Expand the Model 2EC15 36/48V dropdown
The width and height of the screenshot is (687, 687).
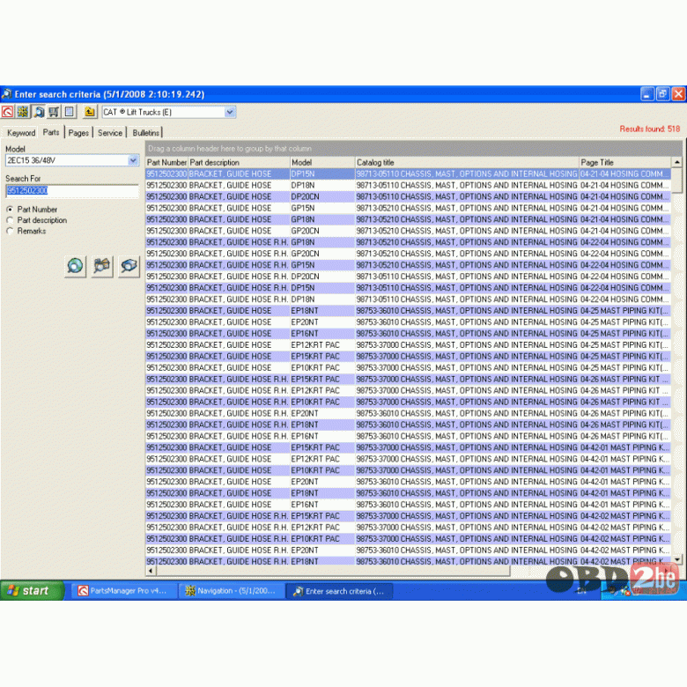(x=133, y=160)
